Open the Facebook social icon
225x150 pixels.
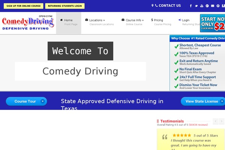[x=191, y=6]
